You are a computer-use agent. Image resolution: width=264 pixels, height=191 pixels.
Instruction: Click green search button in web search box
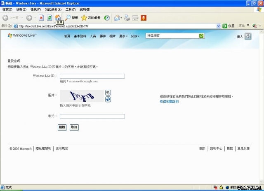[201, 36]
